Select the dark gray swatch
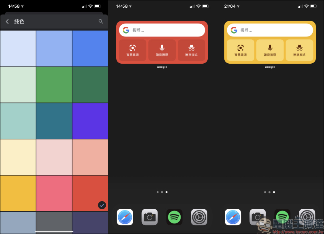 54,223
